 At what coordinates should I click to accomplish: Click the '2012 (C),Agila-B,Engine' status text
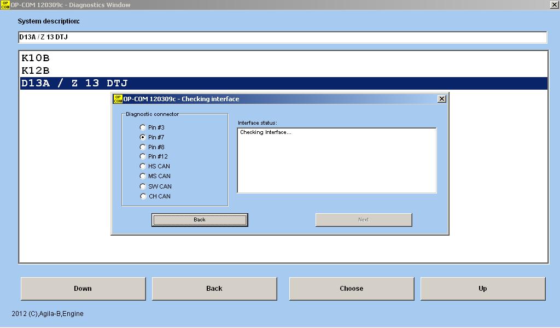(x=48, y=314)
